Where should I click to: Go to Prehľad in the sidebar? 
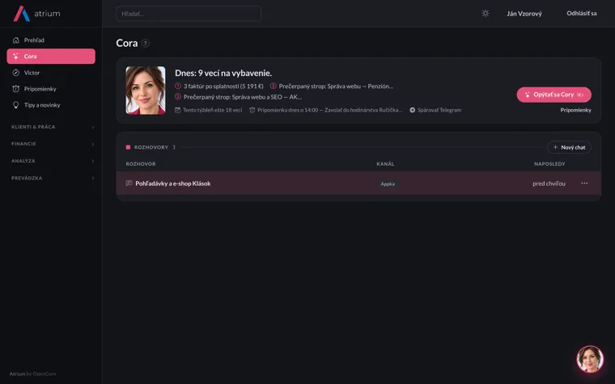pos(51,40)
